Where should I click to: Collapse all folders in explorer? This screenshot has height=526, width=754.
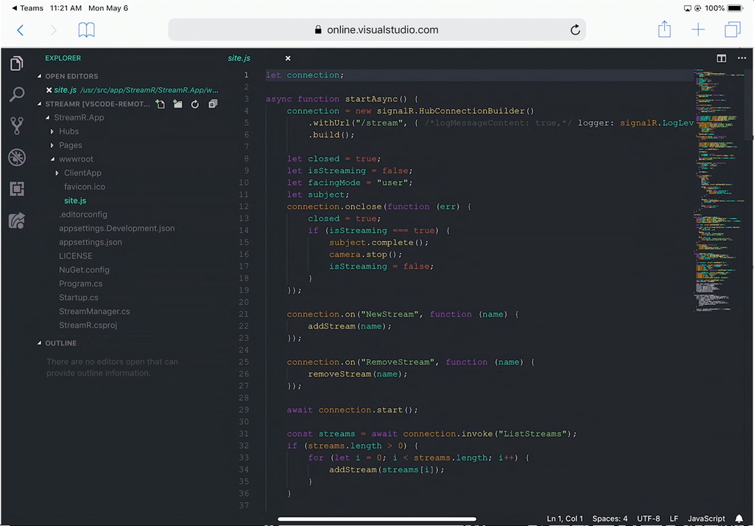tap(212, 104)
